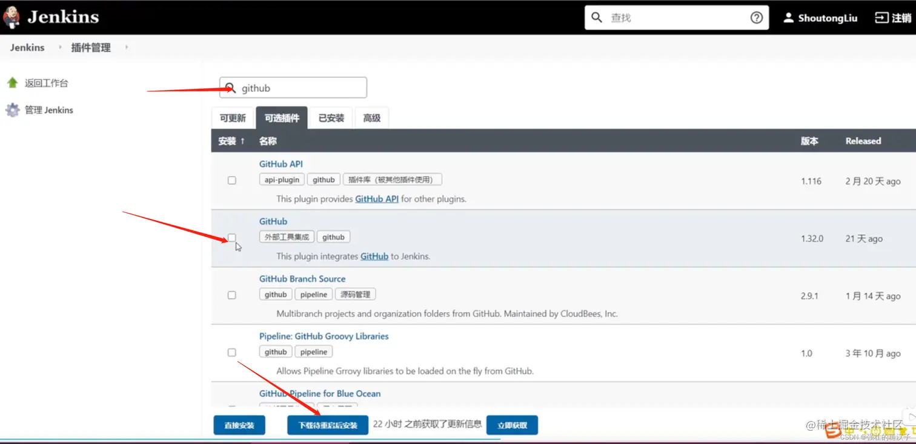The width and height of the screenshot is (916, 444).
Task: Click the github tag under GitHub Branch Source
Action: click(276, 295)
